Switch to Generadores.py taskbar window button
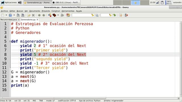Screen dimensions: 182x102 [38, 3]
